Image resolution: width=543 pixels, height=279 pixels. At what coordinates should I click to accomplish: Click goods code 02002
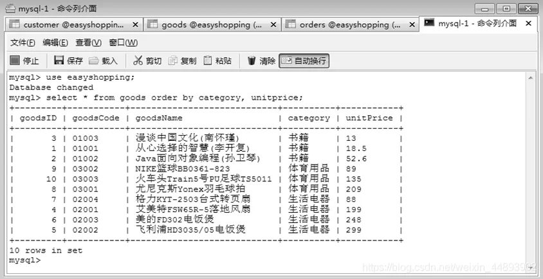click(x=85, y=230)
